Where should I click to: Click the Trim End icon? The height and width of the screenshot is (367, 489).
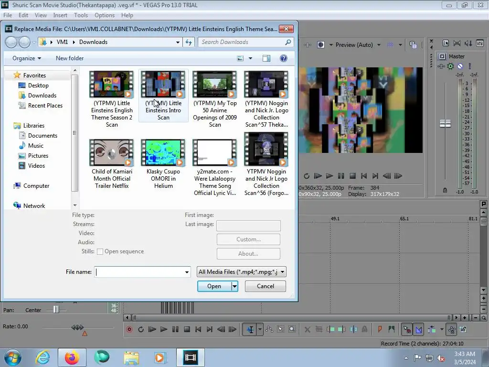tap(342, 329)
